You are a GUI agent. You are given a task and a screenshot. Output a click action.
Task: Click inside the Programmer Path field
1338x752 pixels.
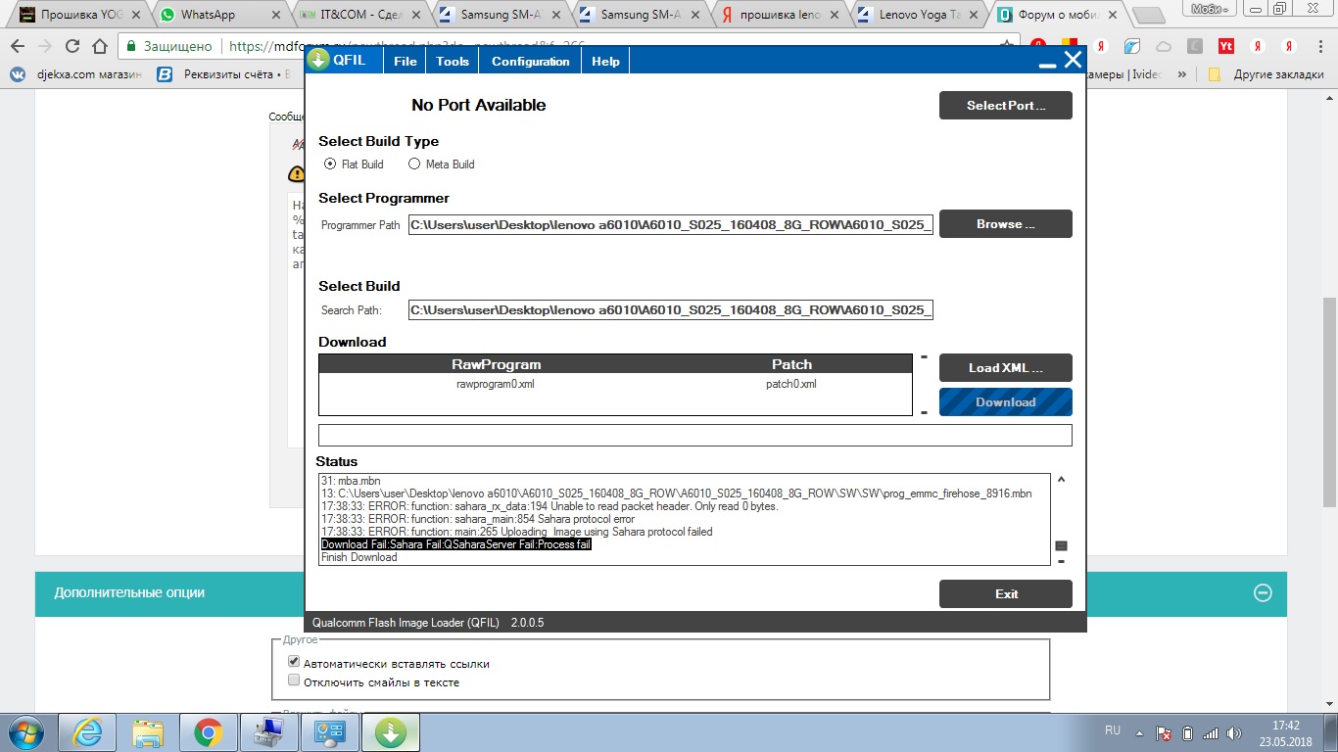(671, 225)
